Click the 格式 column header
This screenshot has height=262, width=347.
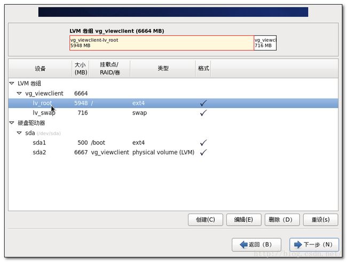coord(203,68)
